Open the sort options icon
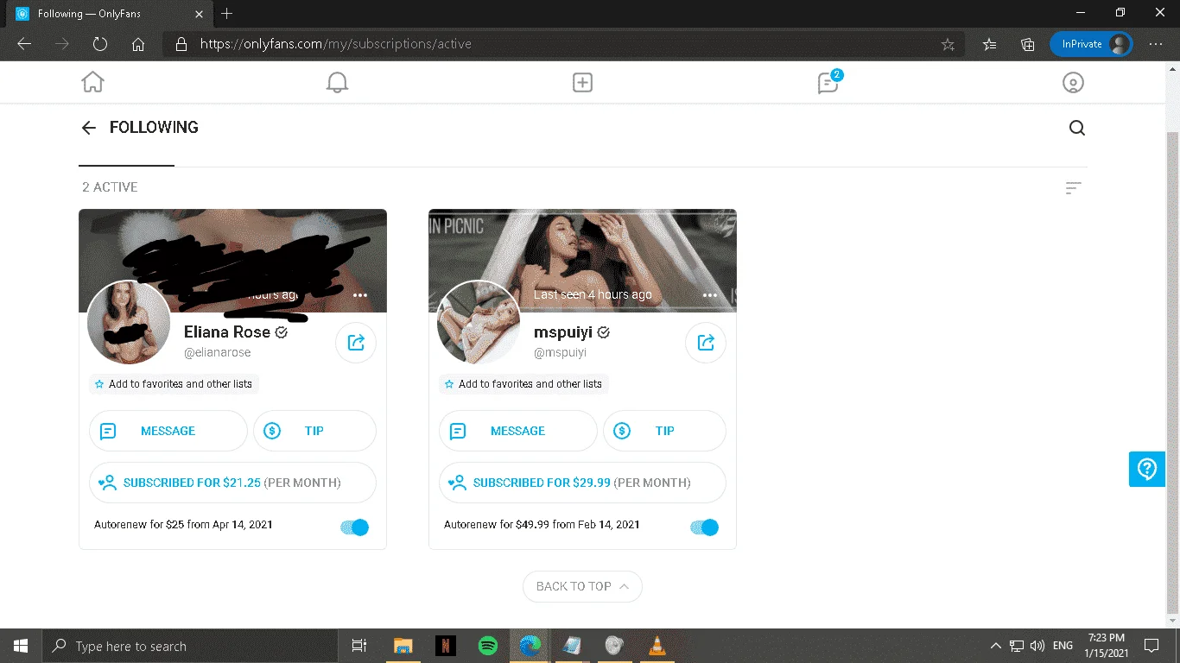1180x663 pixels. click(1073, 187)
